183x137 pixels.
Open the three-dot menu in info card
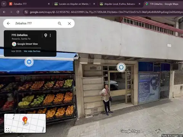coord(50,35)
